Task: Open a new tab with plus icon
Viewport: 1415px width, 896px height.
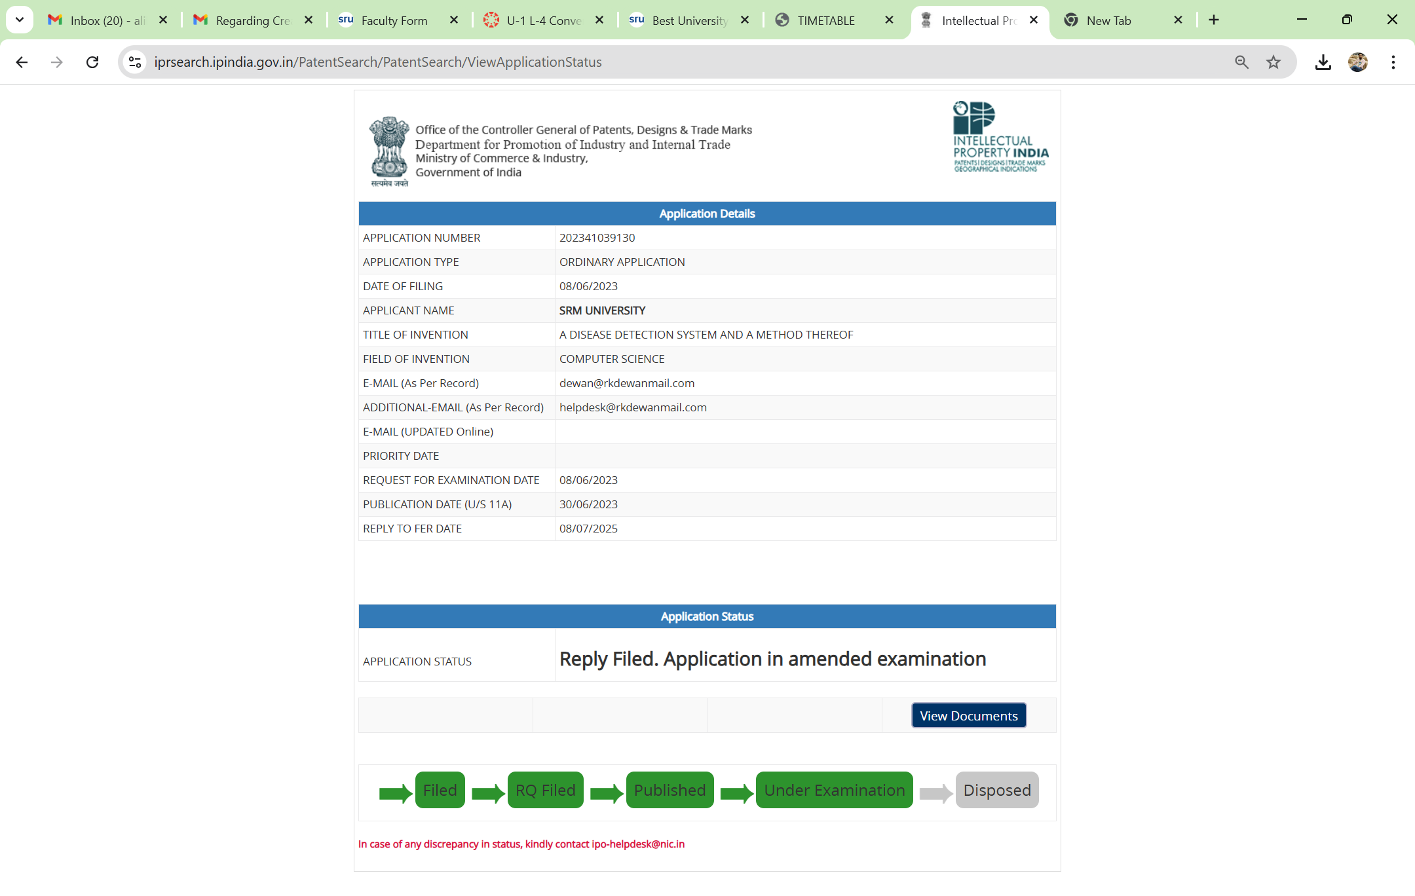Action: (1214, 20)
